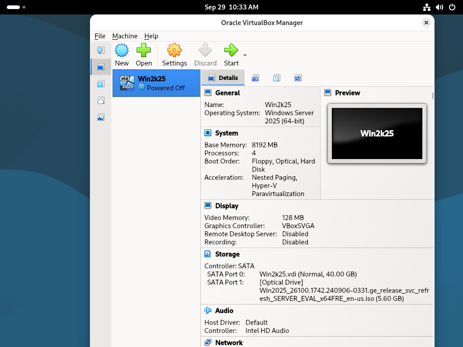Open the File menu

[100, 36]
